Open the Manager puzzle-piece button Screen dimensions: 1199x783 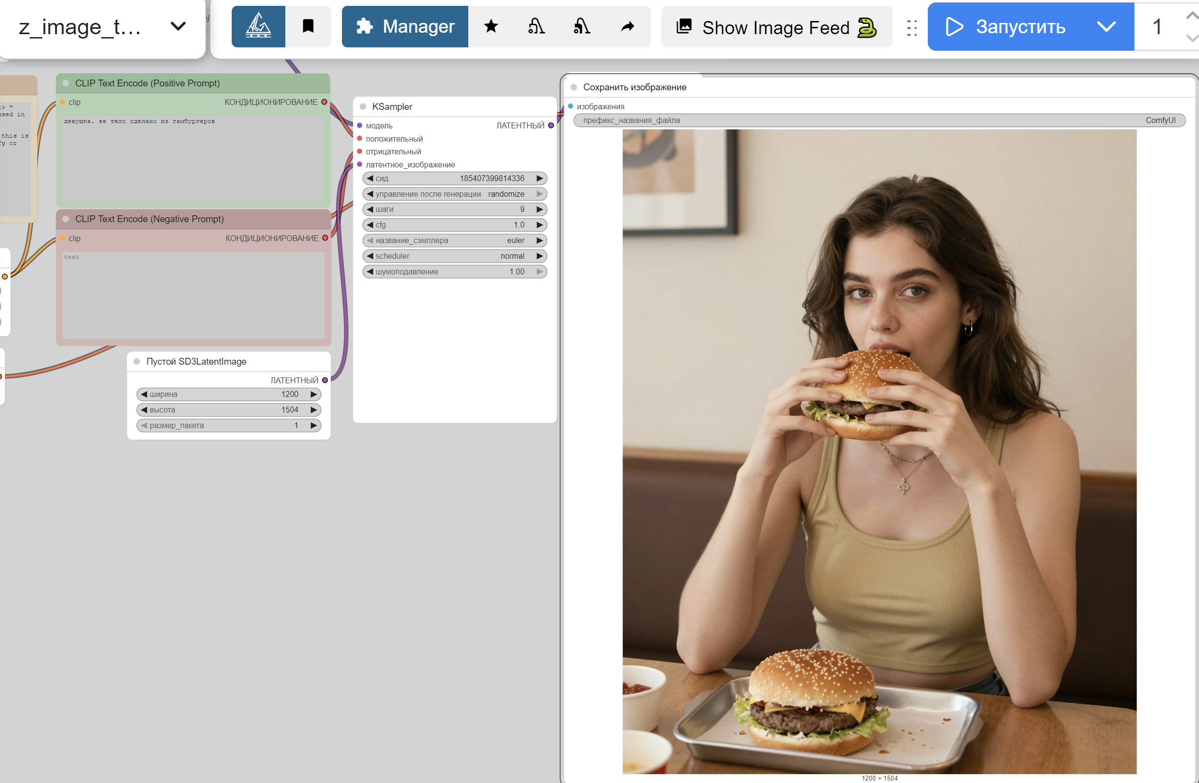404,26
